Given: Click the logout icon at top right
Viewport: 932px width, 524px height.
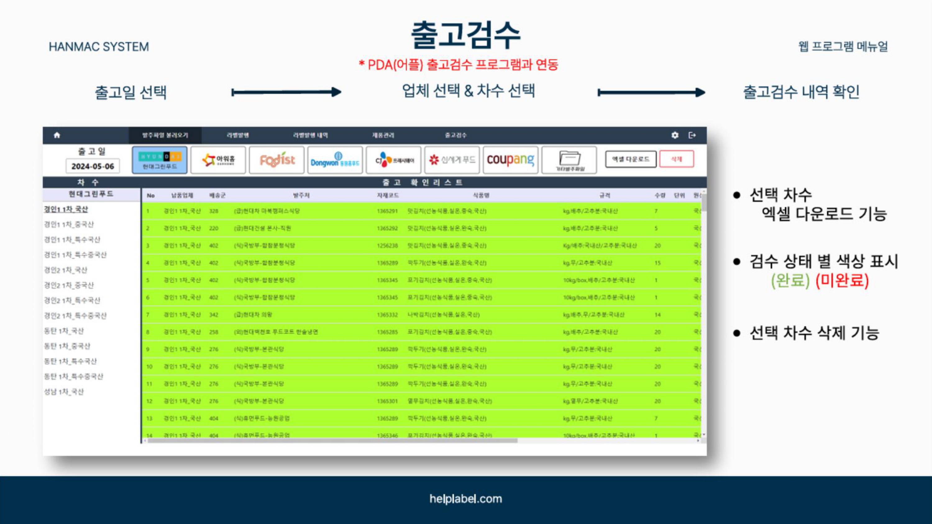Looking at the screenshot, I should pos(692,135).
